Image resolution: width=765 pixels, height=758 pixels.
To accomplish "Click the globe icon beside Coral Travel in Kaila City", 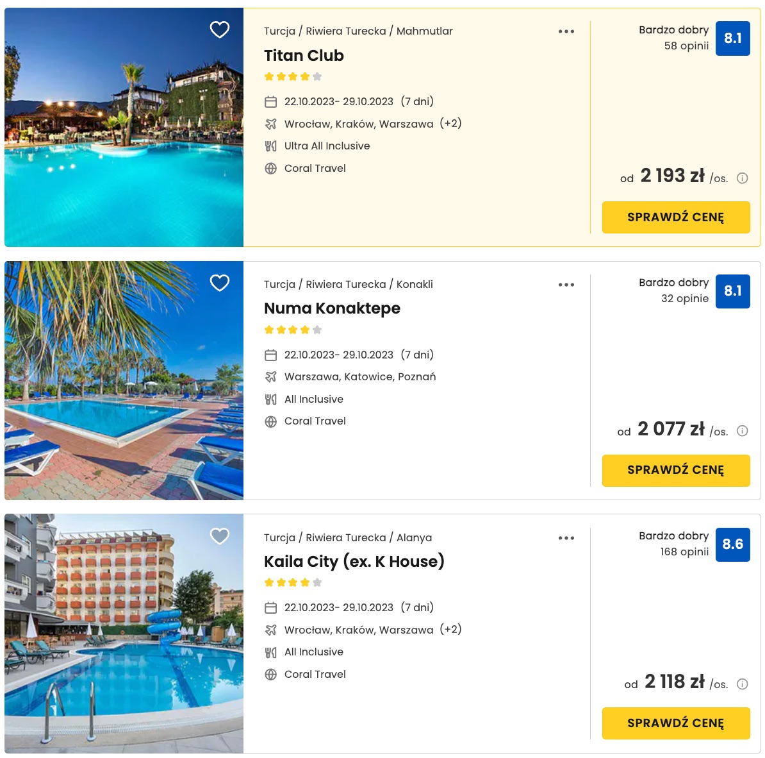I will click(x=271, y=675).
